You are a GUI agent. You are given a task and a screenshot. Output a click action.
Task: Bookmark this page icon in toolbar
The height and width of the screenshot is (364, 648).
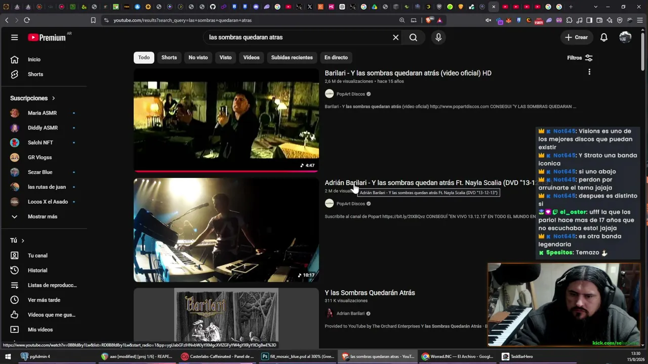(x=93, y=20)
